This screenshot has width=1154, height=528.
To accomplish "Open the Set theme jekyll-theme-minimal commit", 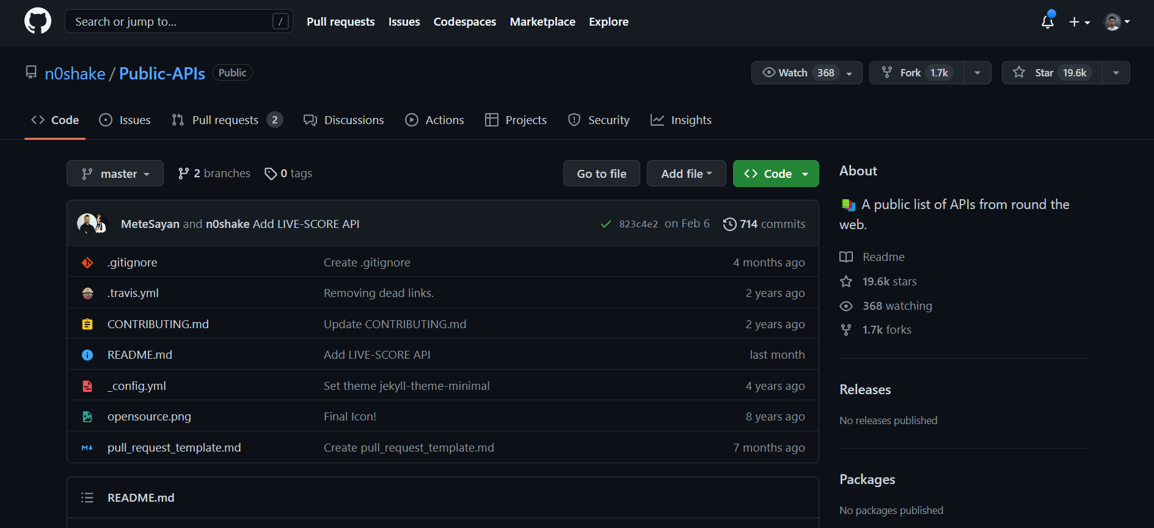I will (407, 386).
